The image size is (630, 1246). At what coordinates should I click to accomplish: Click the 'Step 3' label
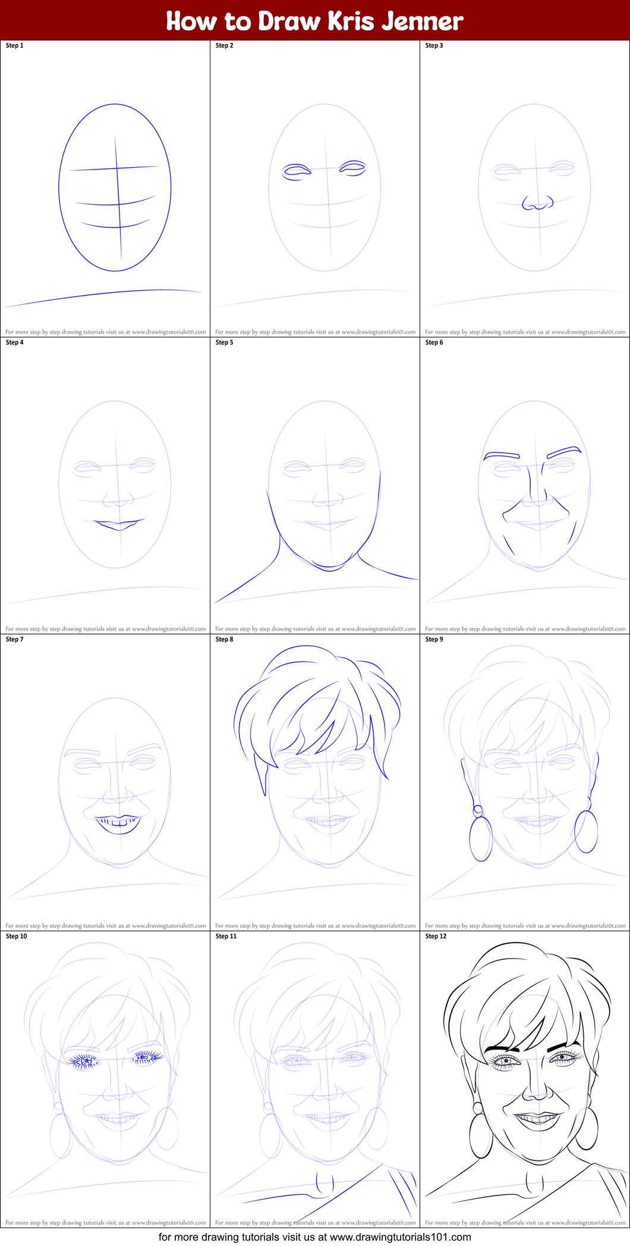click(434, 45)
